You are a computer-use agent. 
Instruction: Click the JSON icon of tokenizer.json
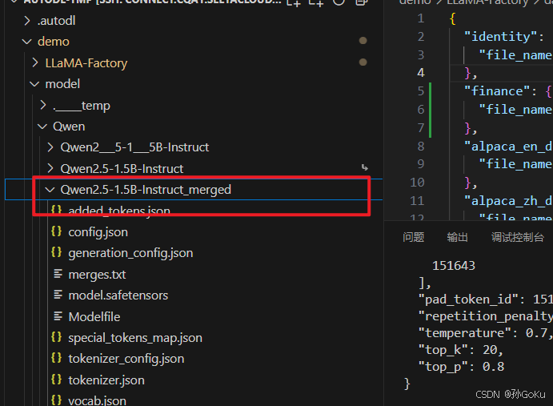pyautogui.click(x=57, y=380)
